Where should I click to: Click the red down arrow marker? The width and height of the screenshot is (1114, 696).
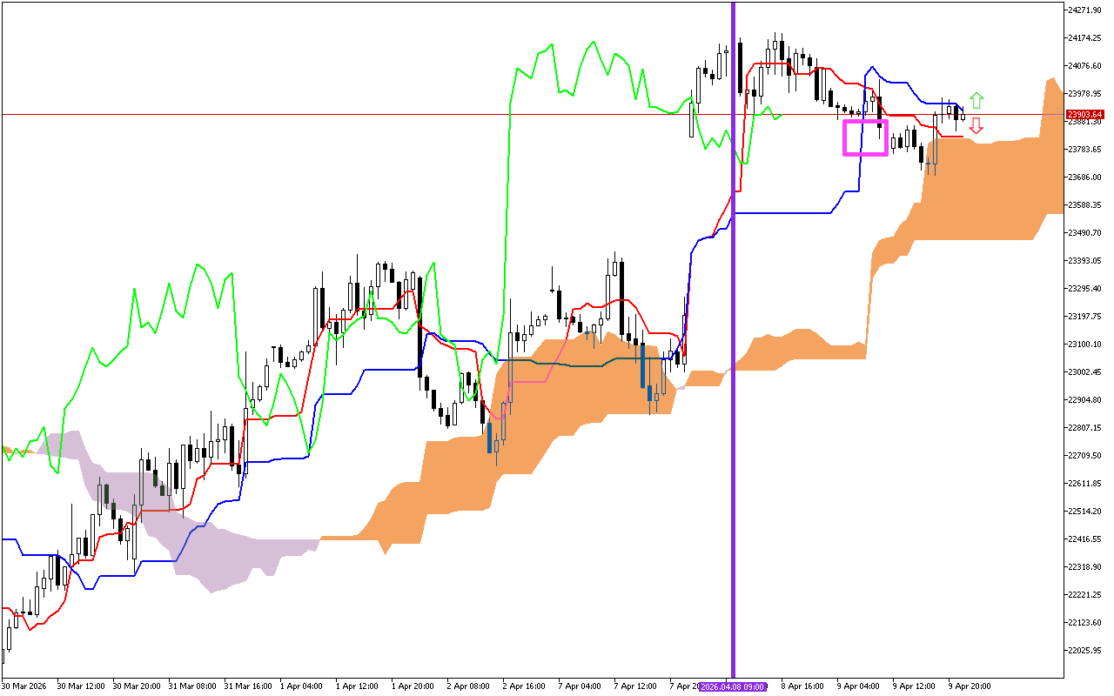coord(976,125)
